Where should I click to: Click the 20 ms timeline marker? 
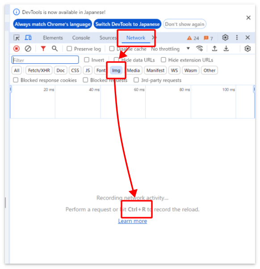point(49,90)
